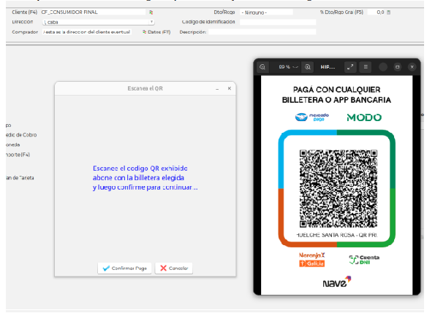Viewport: 427px width, 313px height.
Task: Click the 'PAGÁ CON CUALQUIER BILLETERA' heading
Action: point(336,95)
